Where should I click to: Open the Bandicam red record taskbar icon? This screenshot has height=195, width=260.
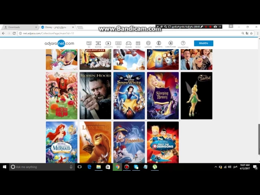[127, 167]
